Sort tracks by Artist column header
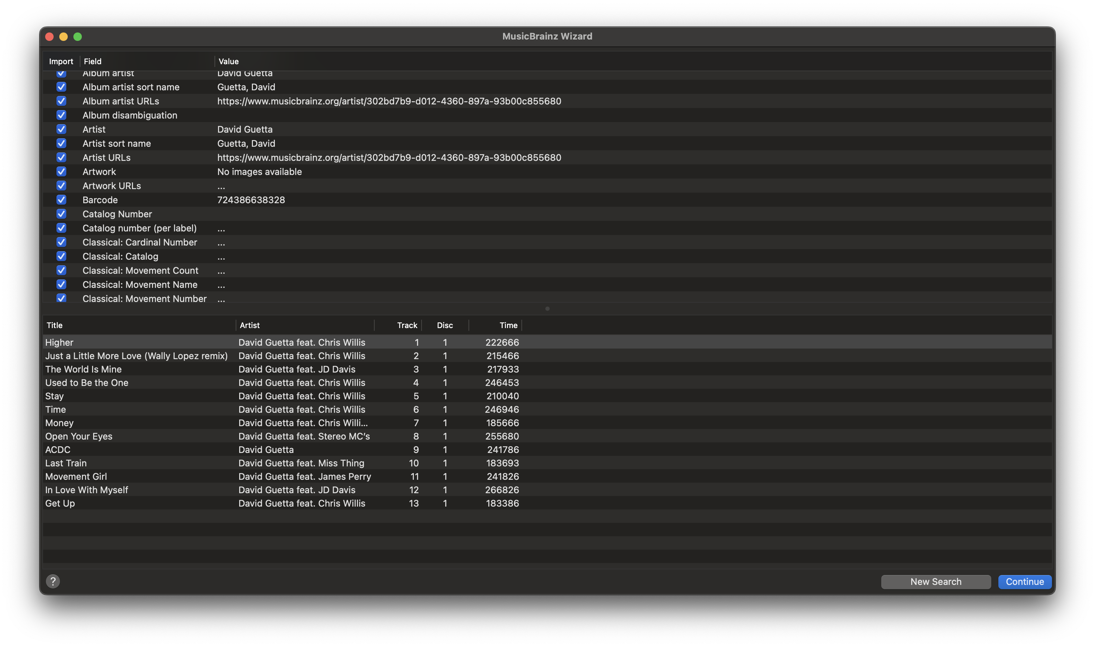 click(305, 325)
